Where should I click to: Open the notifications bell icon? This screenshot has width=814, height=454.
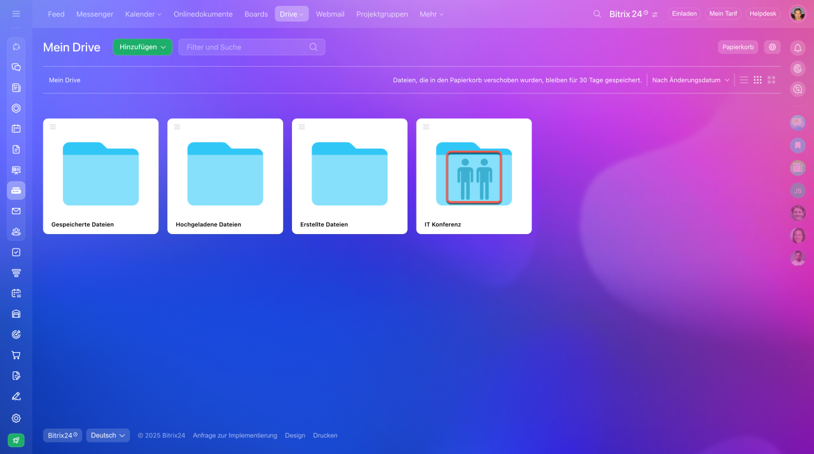tap(797, 48)
